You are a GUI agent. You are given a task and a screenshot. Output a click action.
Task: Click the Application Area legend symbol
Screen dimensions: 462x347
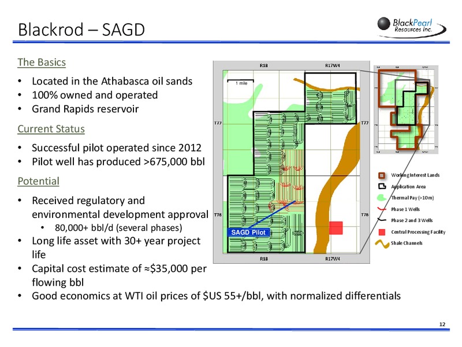[x=382, y=186]
